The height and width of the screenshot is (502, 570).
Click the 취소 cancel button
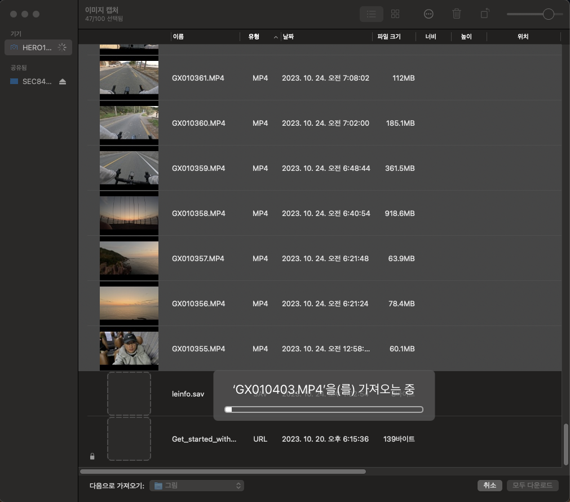coord(490,485)
